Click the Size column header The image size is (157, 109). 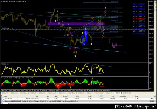pos(55,96)
